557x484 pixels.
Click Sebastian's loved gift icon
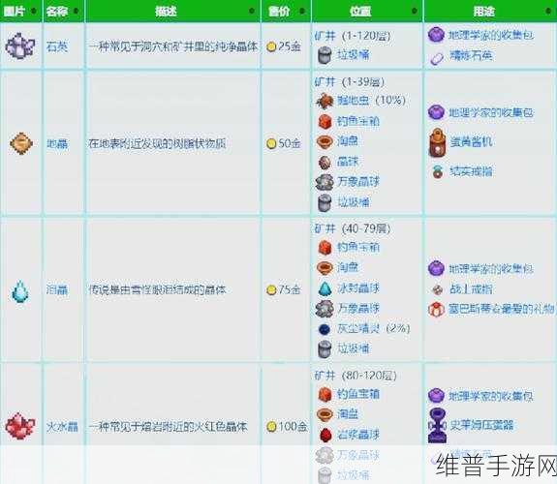coord(436,310)
